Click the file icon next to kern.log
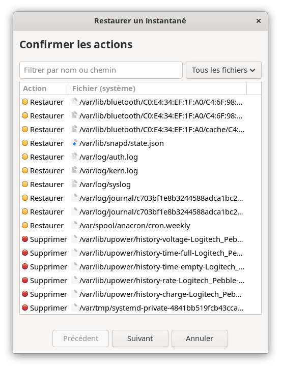This screenshot has width=281, height=368. click(74, 171)
